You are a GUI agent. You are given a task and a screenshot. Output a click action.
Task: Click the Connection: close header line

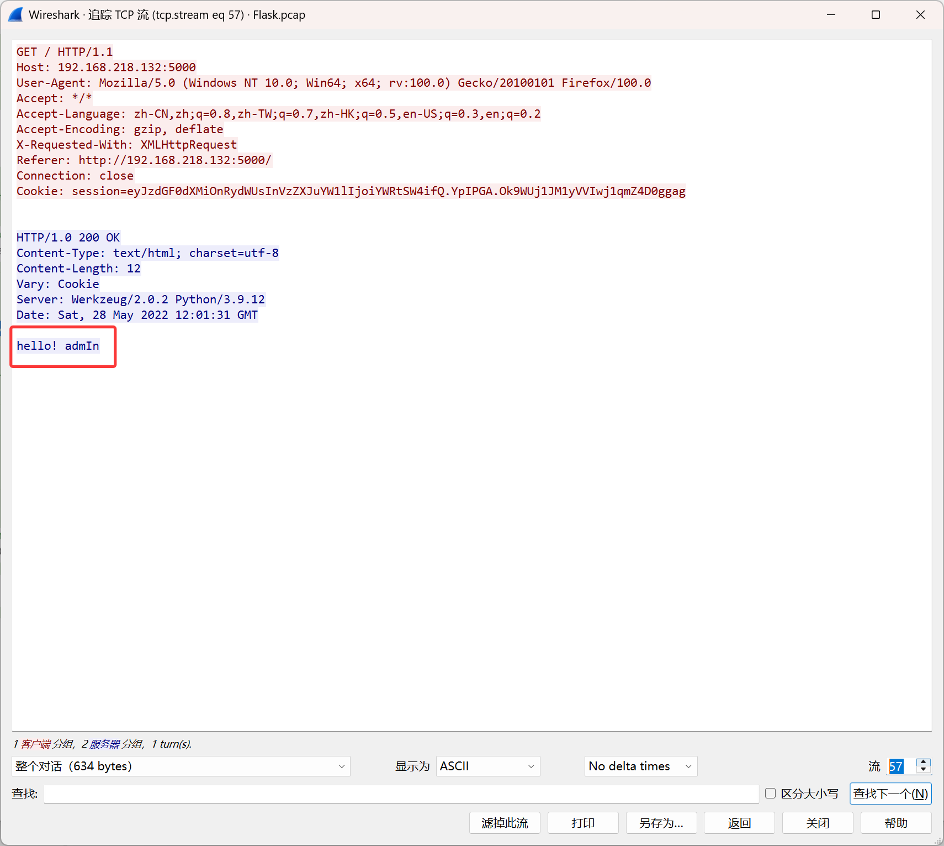tap(75, 176)
